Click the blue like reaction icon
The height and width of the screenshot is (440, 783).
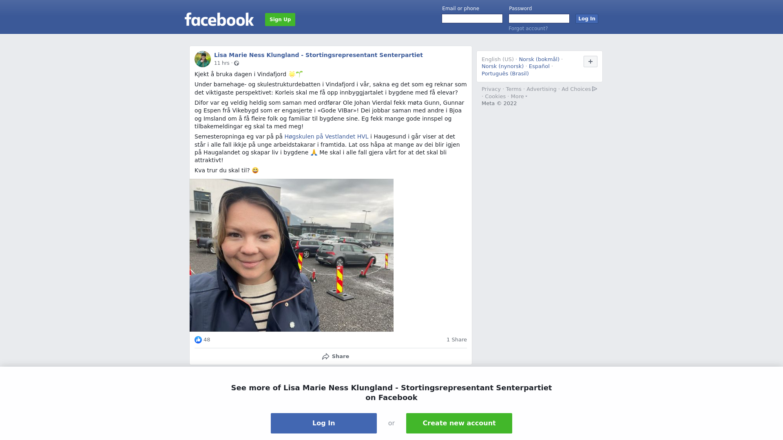198,340
